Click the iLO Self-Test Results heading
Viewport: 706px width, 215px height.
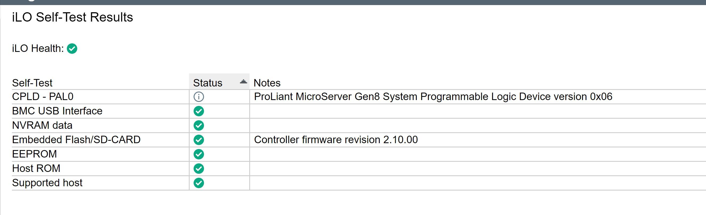(x=73, y=17)
